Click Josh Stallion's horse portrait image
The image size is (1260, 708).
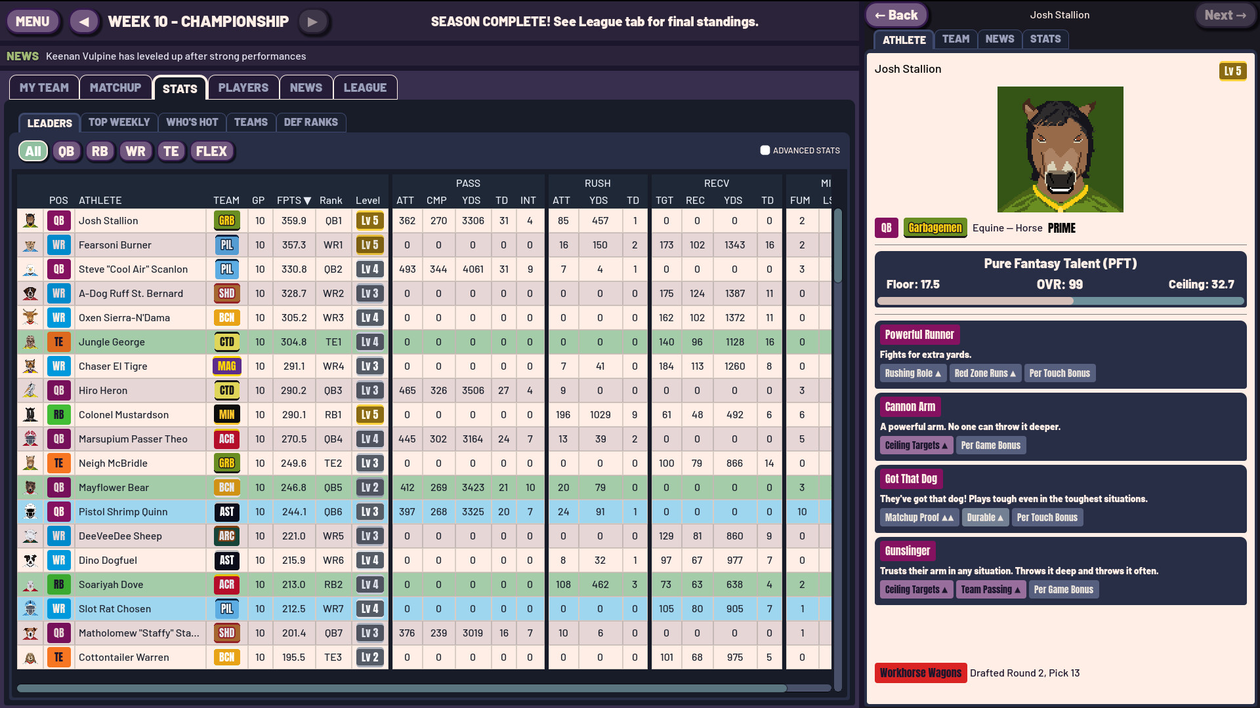tap(1060, 149)
